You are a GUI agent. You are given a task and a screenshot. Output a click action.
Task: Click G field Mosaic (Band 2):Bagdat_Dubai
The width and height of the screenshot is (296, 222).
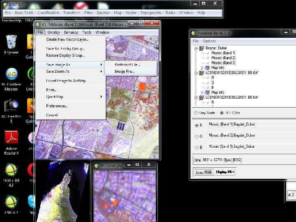pos(232,135)
